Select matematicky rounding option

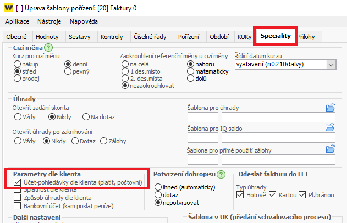(190, 71)
